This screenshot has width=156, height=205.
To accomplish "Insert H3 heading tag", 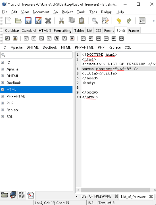I will [x=98, y=38].
